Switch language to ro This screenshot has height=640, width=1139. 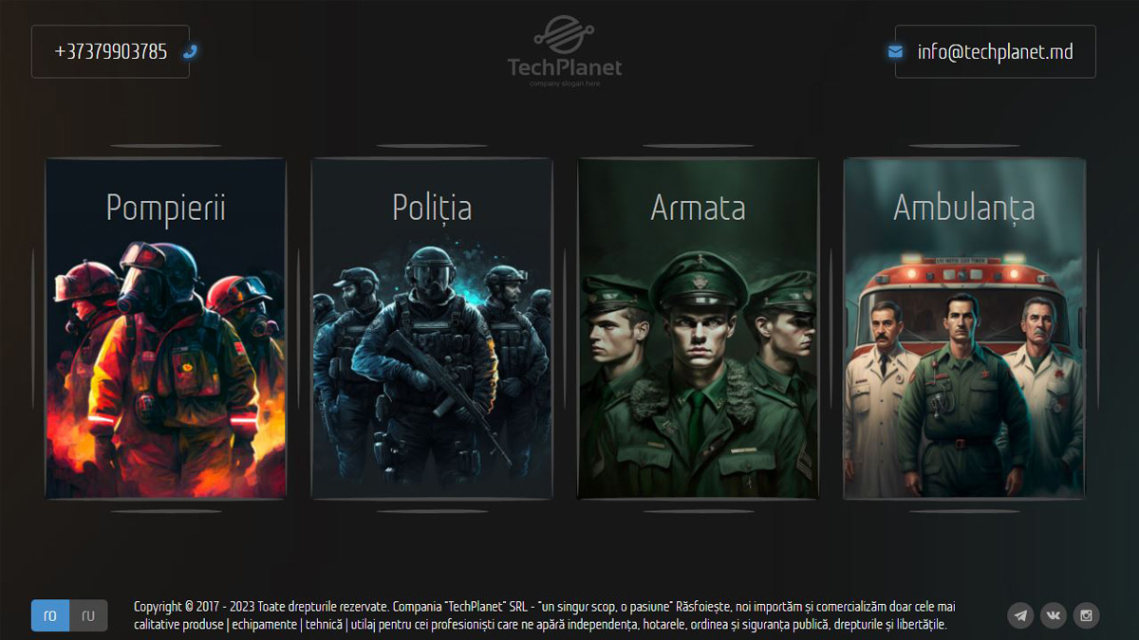[x=50, y=615]
